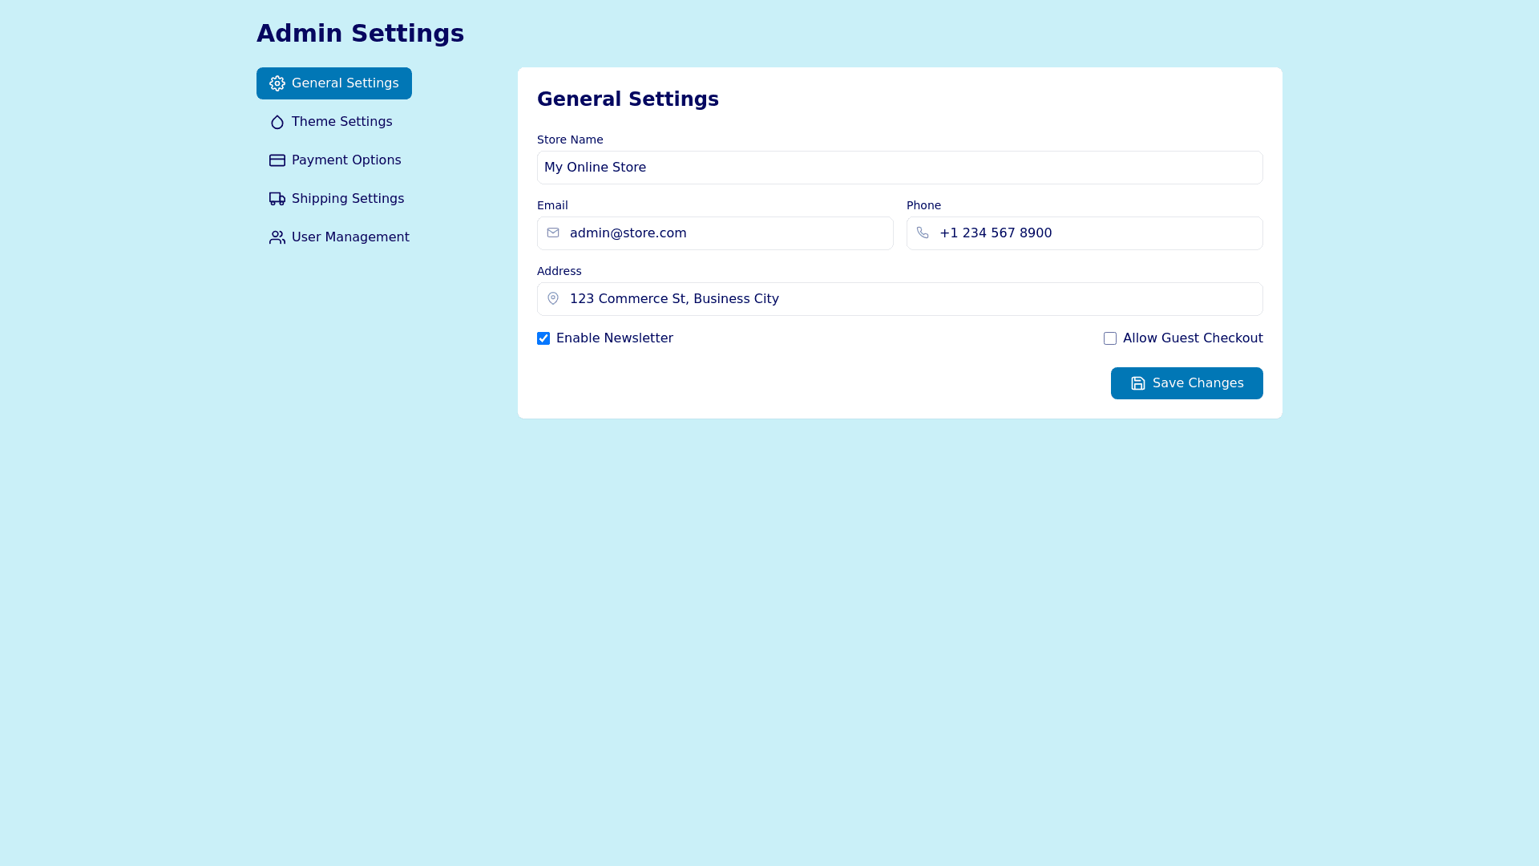Focus the Store Name input field
The image size is (1539, 866).
(x=899, y=168)
